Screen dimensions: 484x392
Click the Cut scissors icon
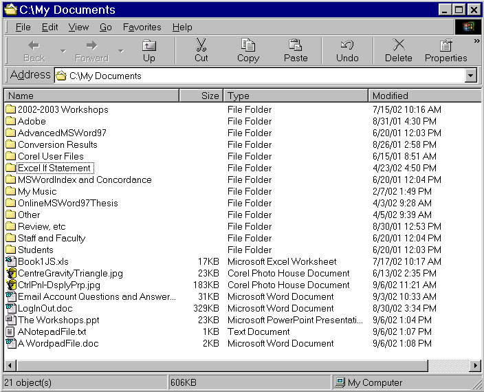pyautogui.click(x=201, y=45)
